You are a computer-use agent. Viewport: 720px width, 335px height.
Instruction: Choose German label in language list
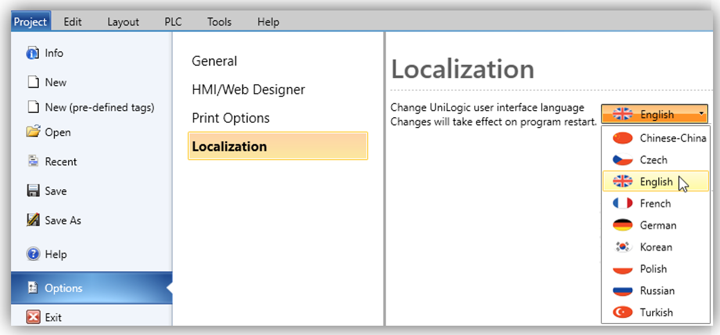pos(658,225)
